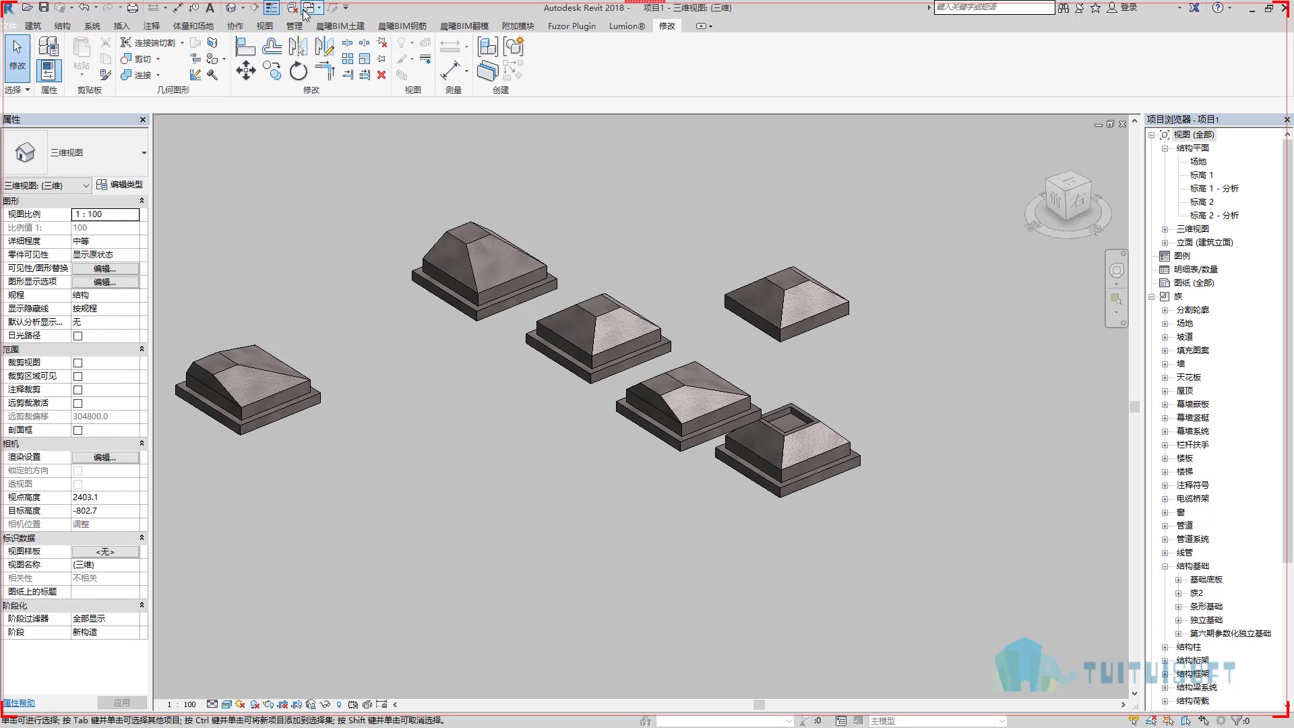Select the Move tool
This screenshot has width=1294, height=728.
[245, 71]
